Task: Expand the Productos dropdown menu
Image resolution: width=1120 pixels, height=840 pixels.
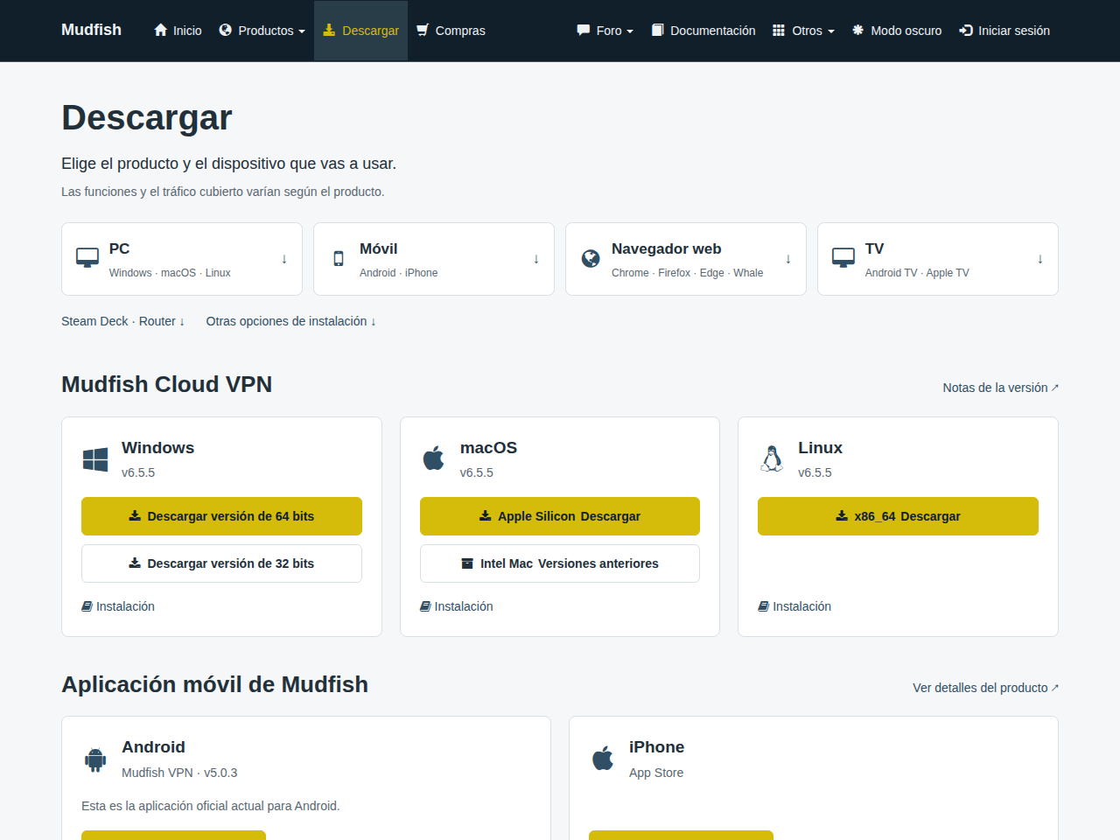Action: 262,31
